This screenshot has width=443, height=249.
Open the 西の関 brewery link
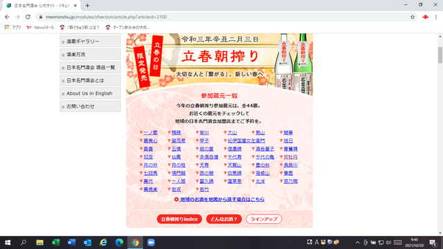coord(206,173)
